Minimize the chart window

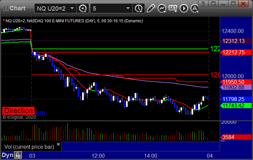(223, 4)
